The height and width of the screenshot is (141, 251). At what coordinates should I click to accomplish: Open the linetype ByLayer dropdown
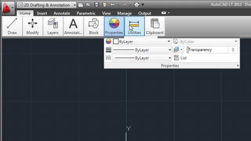click(x=142, y=58)
